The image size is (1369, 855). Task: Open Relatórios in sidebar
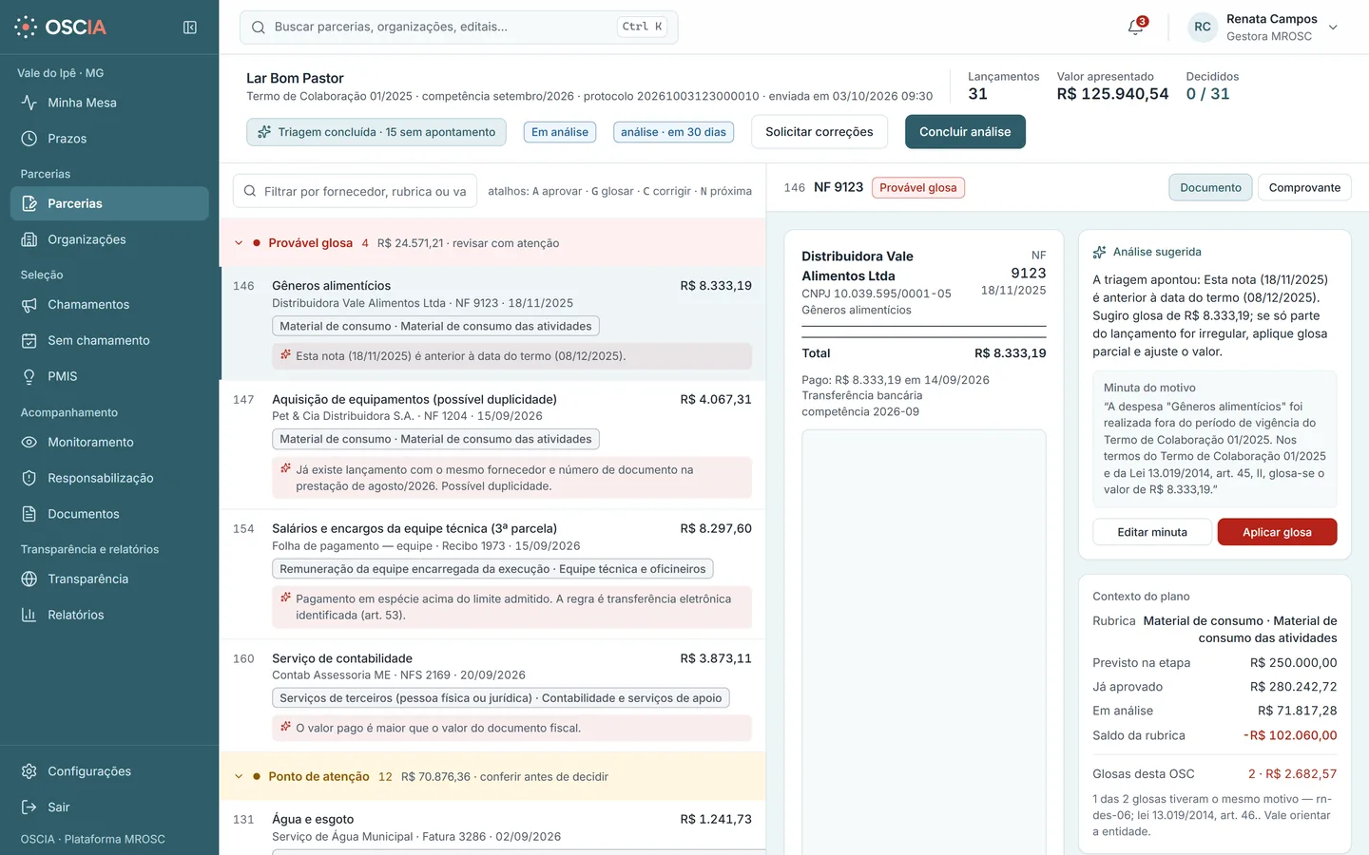(x=109, y=615)
